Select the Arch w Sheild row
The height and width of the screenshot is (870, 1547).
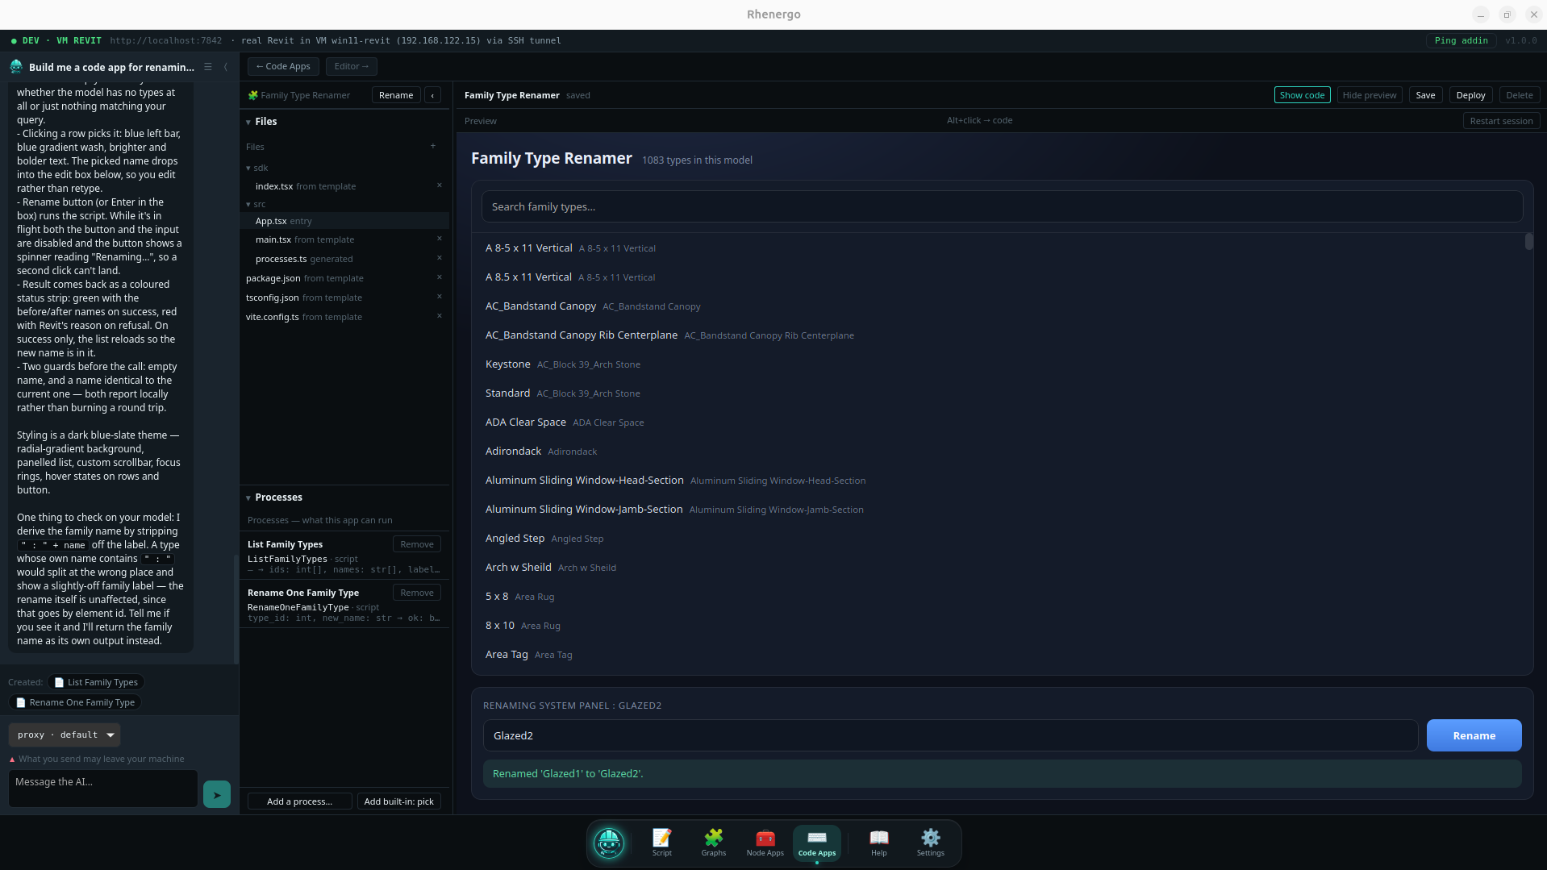(x=1000, y=568)
